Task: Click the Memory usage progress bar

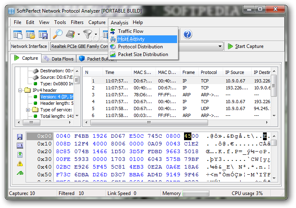Action: pyautogui.click(x=196, y=193)
